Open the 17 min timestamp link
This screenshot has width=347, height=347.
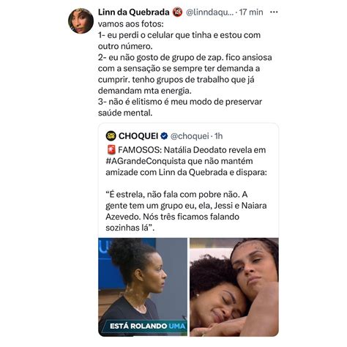coord(251,12)
